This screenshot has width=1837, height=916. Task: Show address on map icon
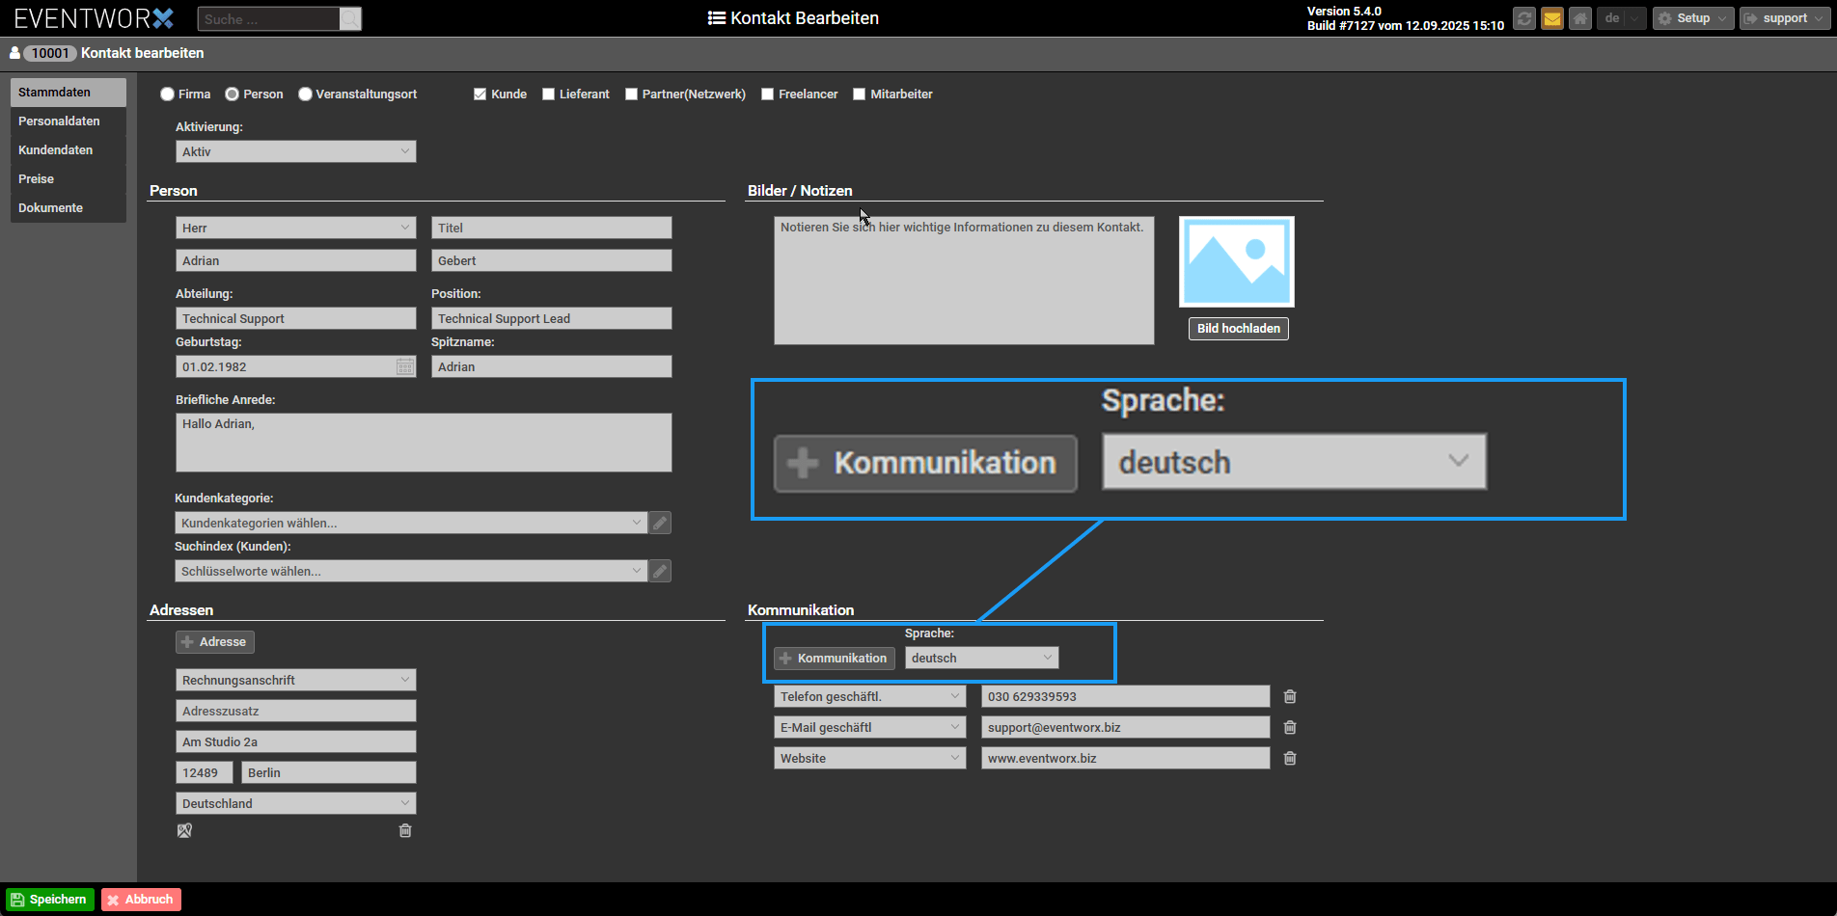184,830
